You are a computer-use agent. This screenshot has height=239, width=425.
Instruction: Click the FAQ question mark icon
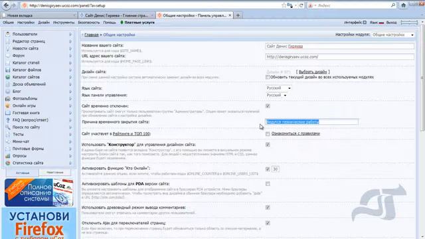7,120
